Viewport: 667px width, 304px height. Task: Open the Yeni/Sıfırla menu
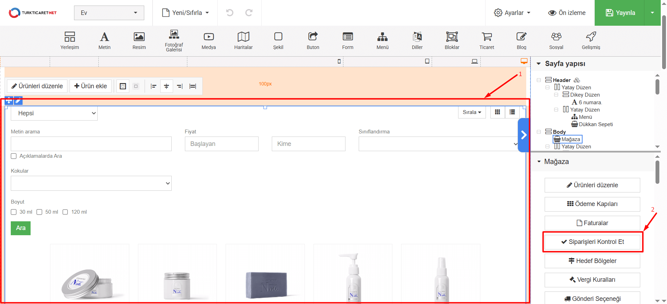click(x=186, y=13)
